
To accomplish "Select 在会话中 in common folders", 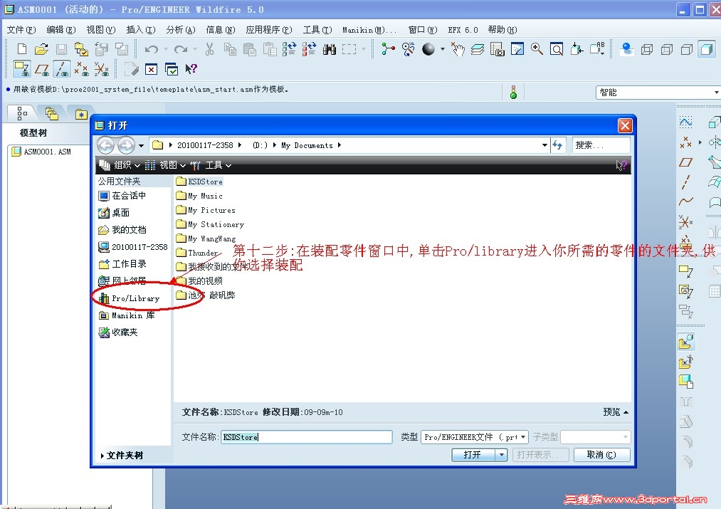I will click(122, 196).
